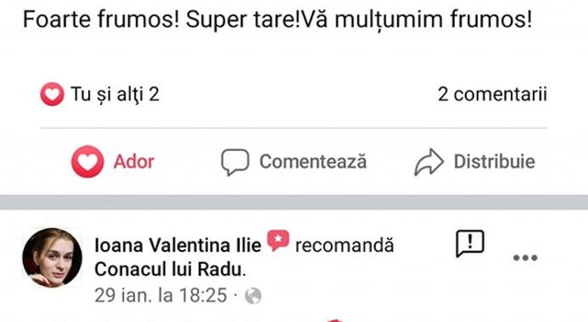Click the word recomandă in the post header
Screen dimensions: 588x322
344,245
